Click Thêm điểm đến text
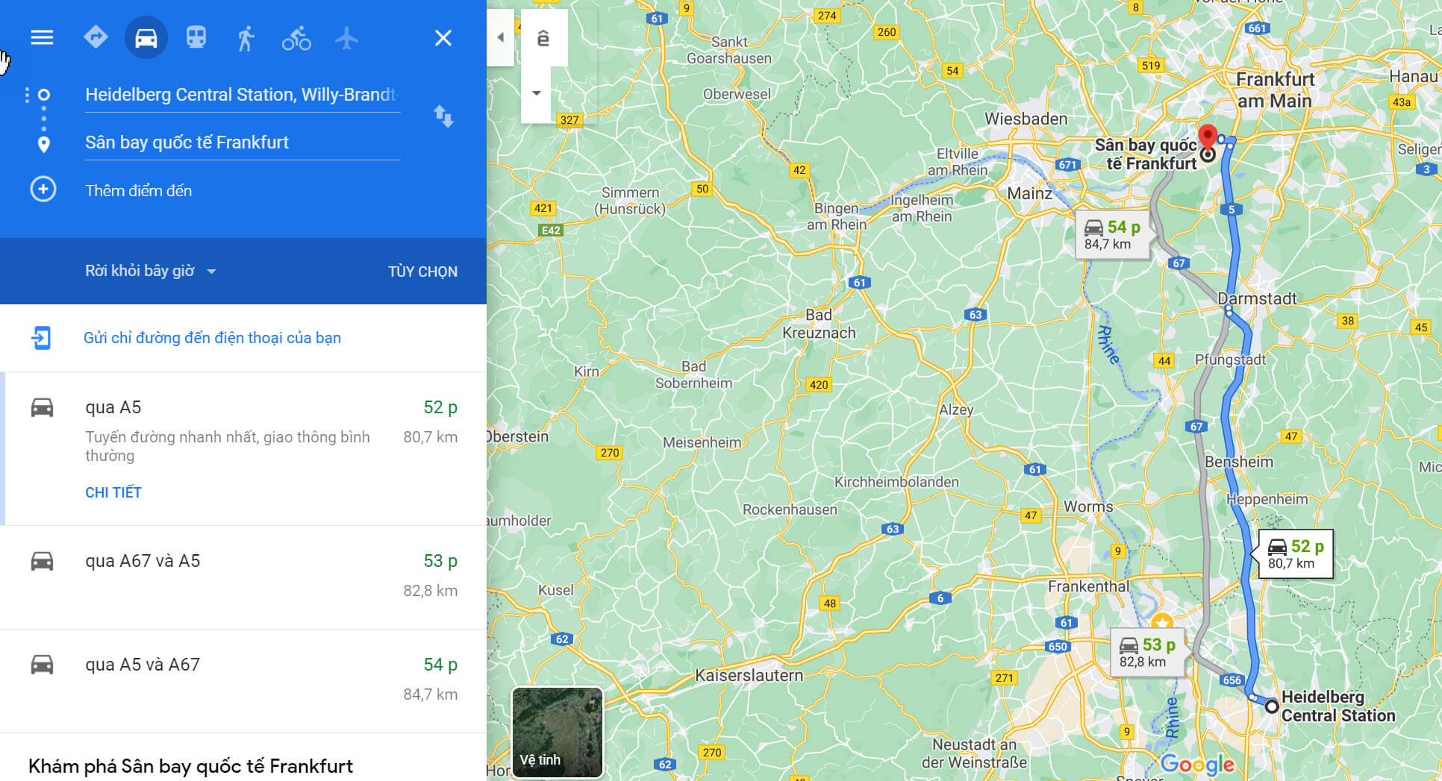Image resolution: width=1442 pixels, height=781 pixels. pyautogui.click(x=138, y=191)
